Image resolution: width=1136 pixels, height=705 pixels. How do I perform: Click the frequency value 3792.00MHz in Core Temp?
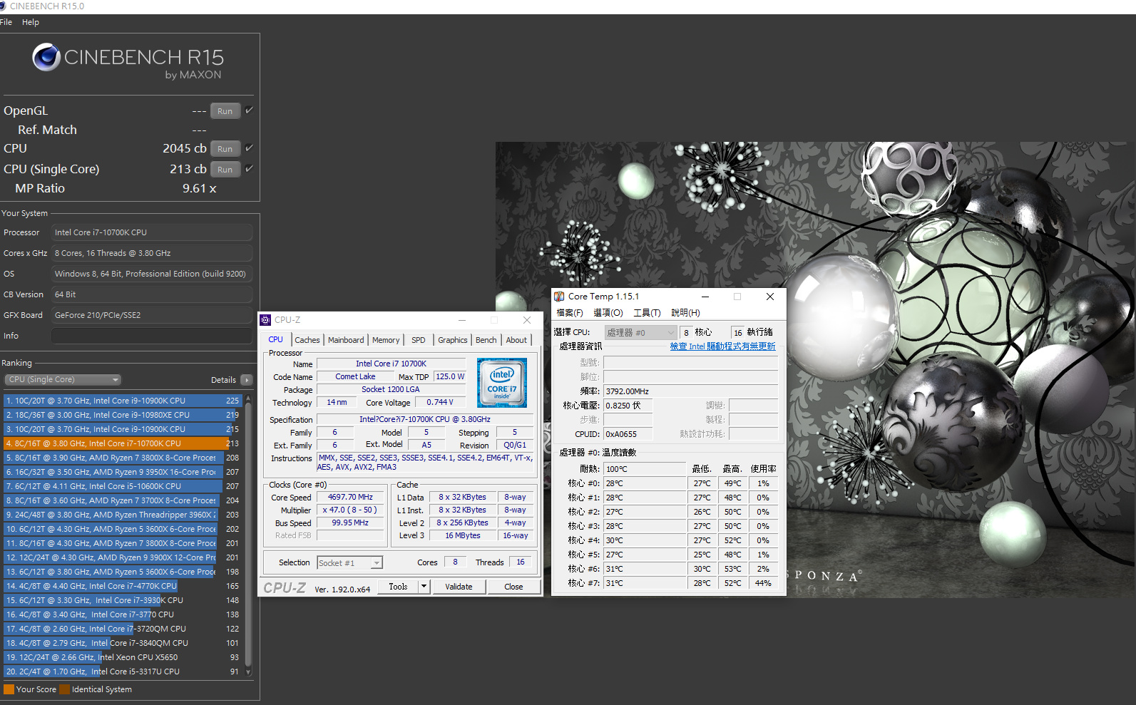click(690, 391)
